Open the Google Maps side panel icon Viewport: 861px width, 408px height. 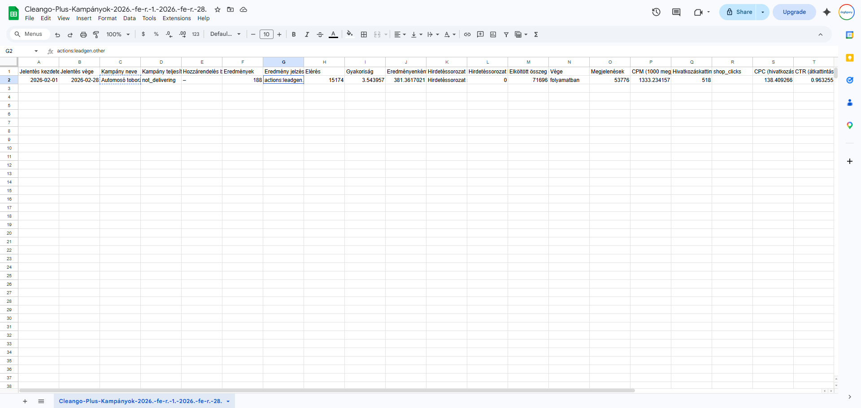coord(849,125)
